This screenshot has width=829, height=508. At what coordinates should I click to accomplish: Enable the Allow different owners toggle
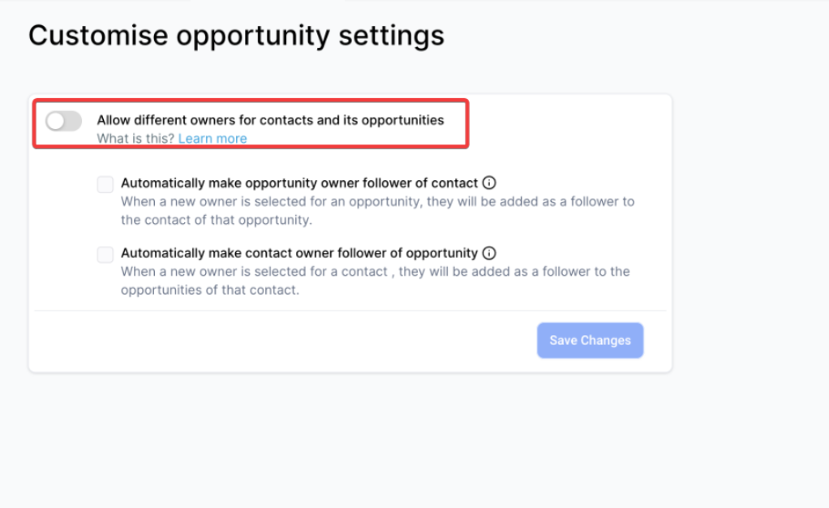[x=64, y=121]
